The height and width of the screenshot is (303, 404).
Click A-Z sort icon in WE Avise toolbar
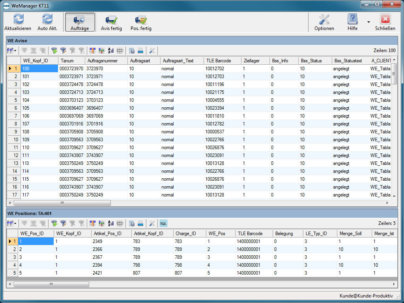click(111, 51)
